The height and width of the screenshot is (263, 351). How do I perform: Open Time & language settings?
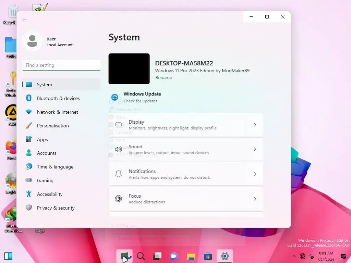point(61,167)
